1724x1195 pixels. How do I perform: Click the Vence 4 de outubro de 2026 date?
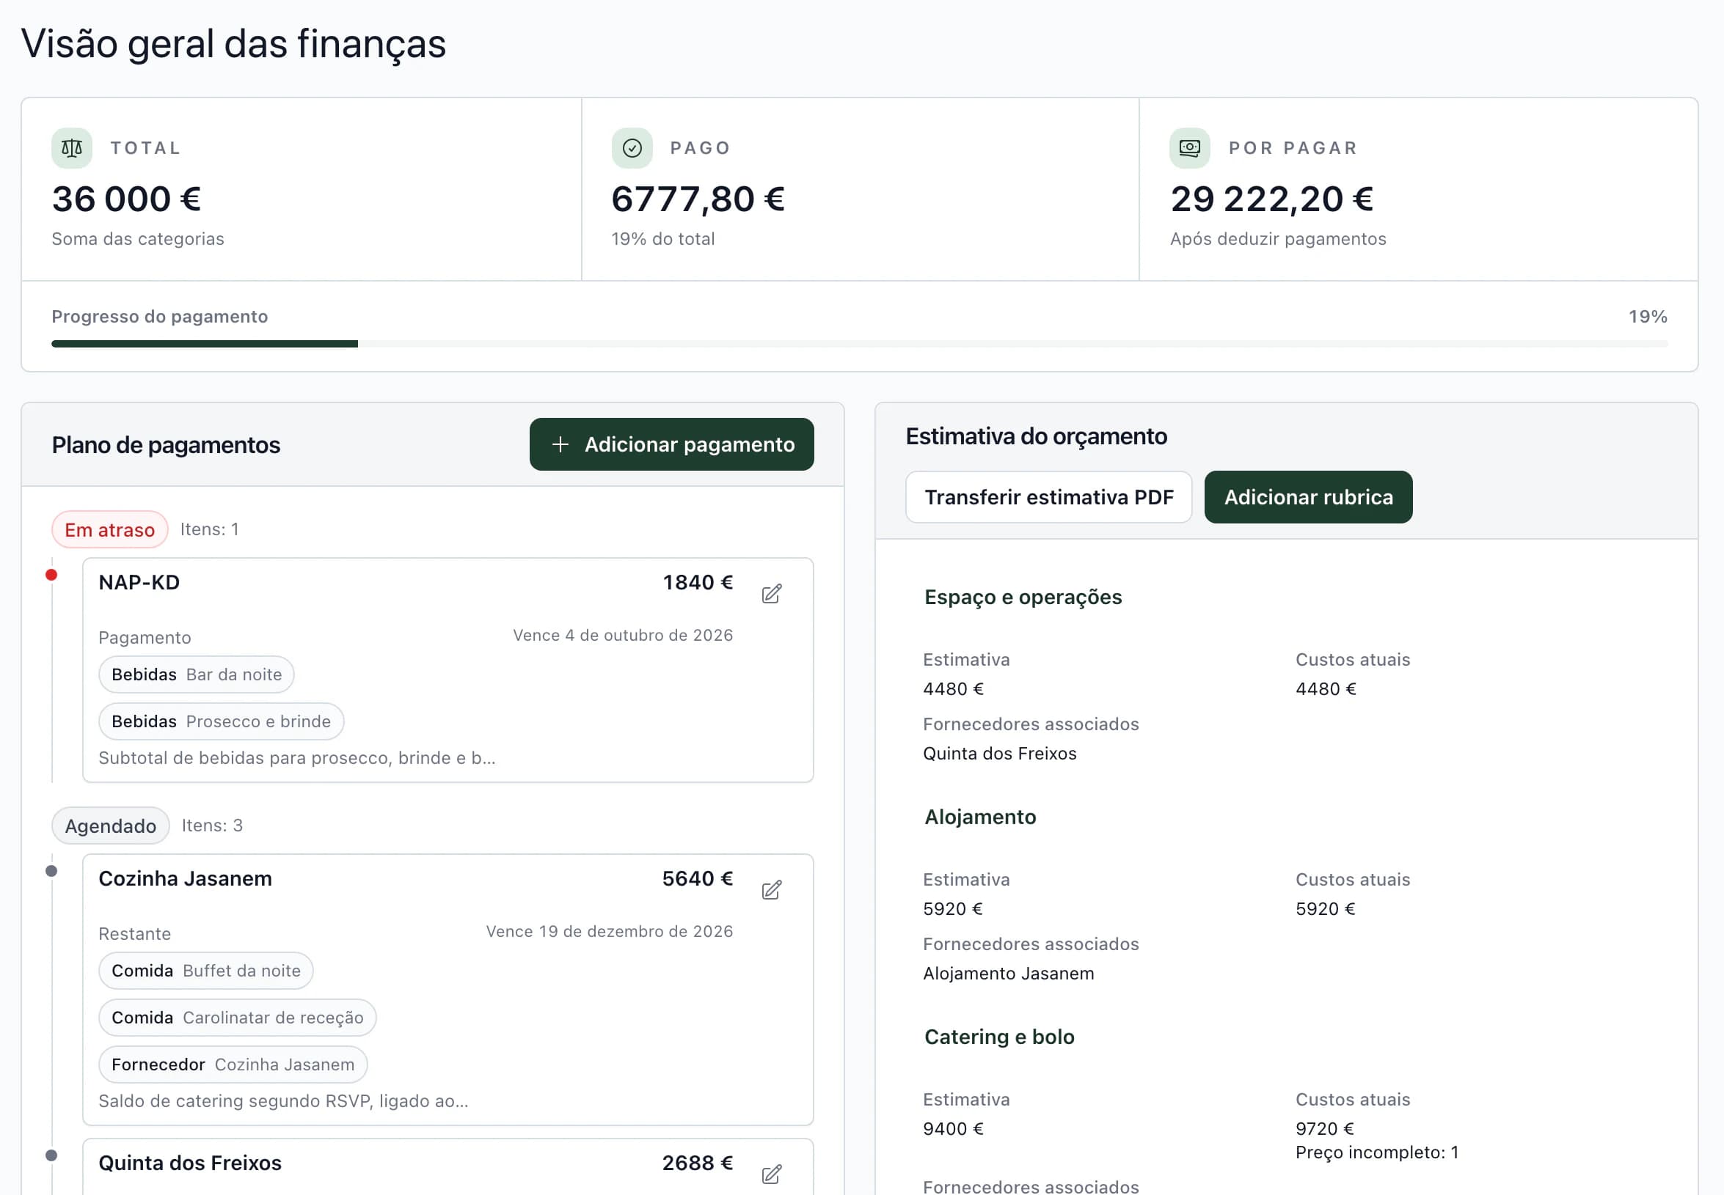click(x=623, y=635)
